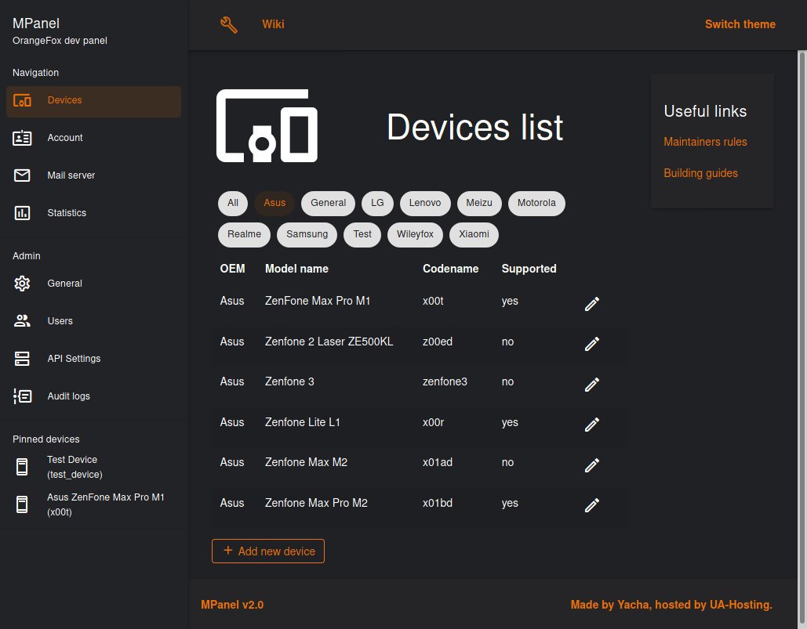The image size is (807, 629).
Task: Edit the Zenfone 2 Laser ZE500KL row
Action: (592, 344)
